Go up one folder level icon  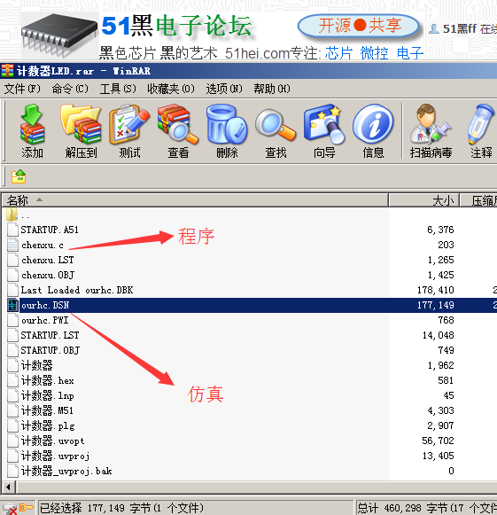coord(19,176)
